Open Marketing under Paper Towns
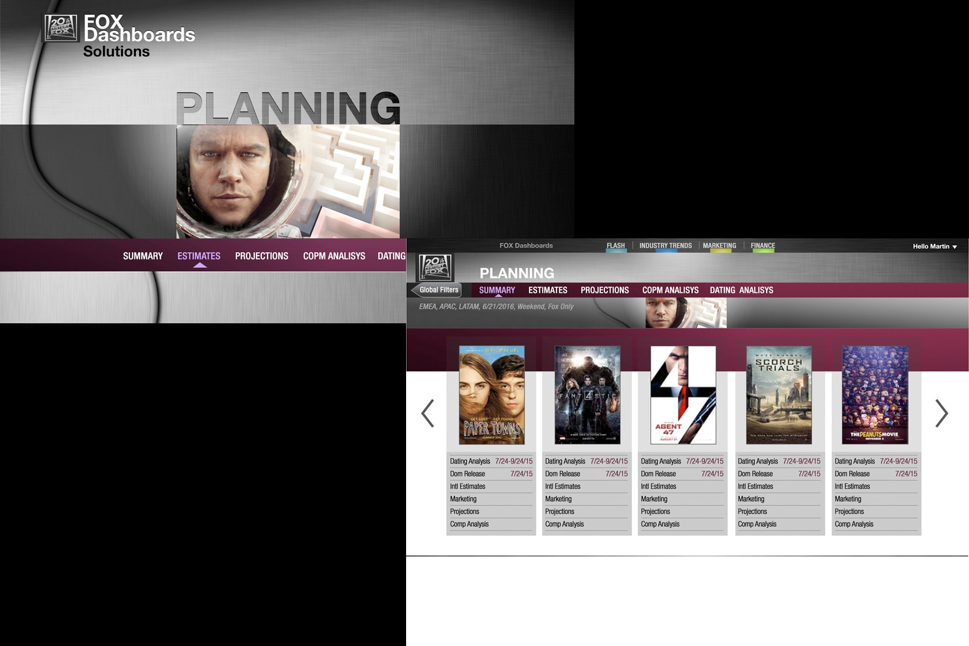Image resolution: width=969 pixels, height=646 pixels. click(491, 499)
